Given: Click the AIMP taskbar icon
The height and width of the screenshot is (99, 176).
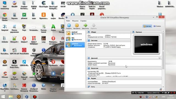Looking at the screenshot, I should click(19, 97).
